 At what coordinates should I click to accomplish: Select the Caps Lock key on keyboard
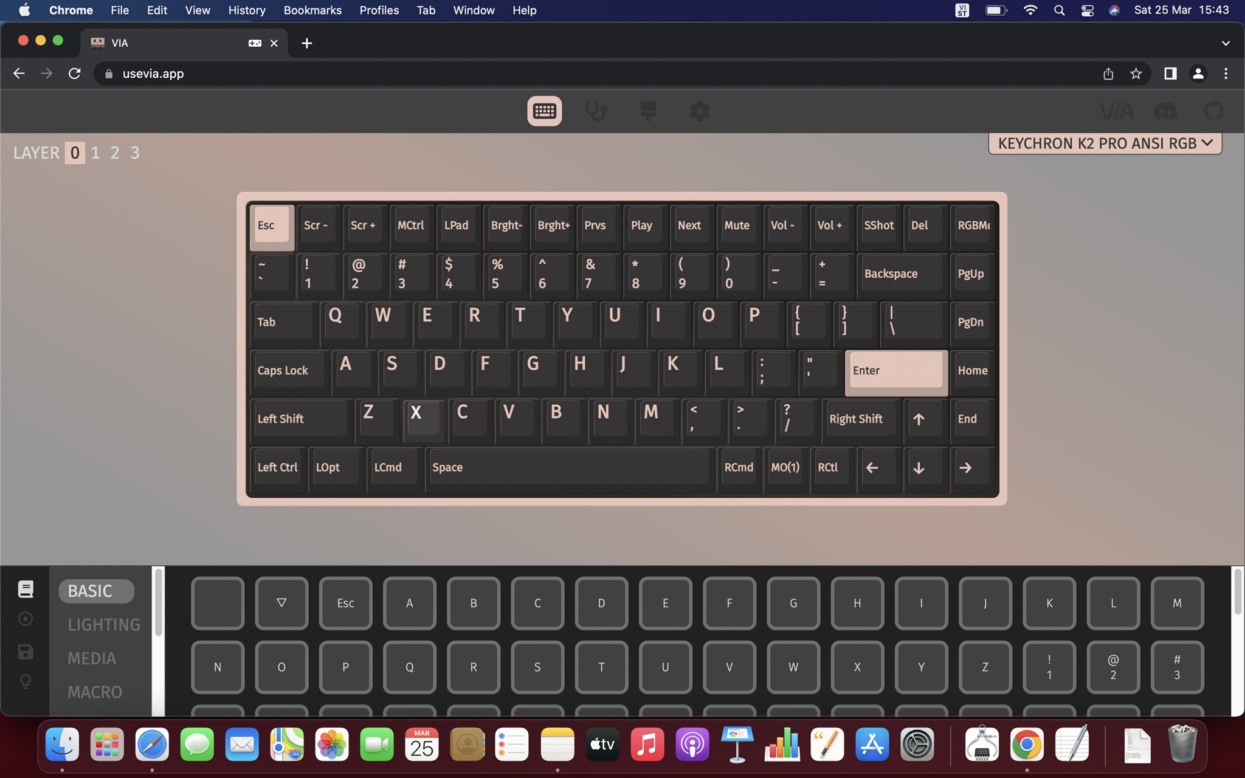[288, 371]
